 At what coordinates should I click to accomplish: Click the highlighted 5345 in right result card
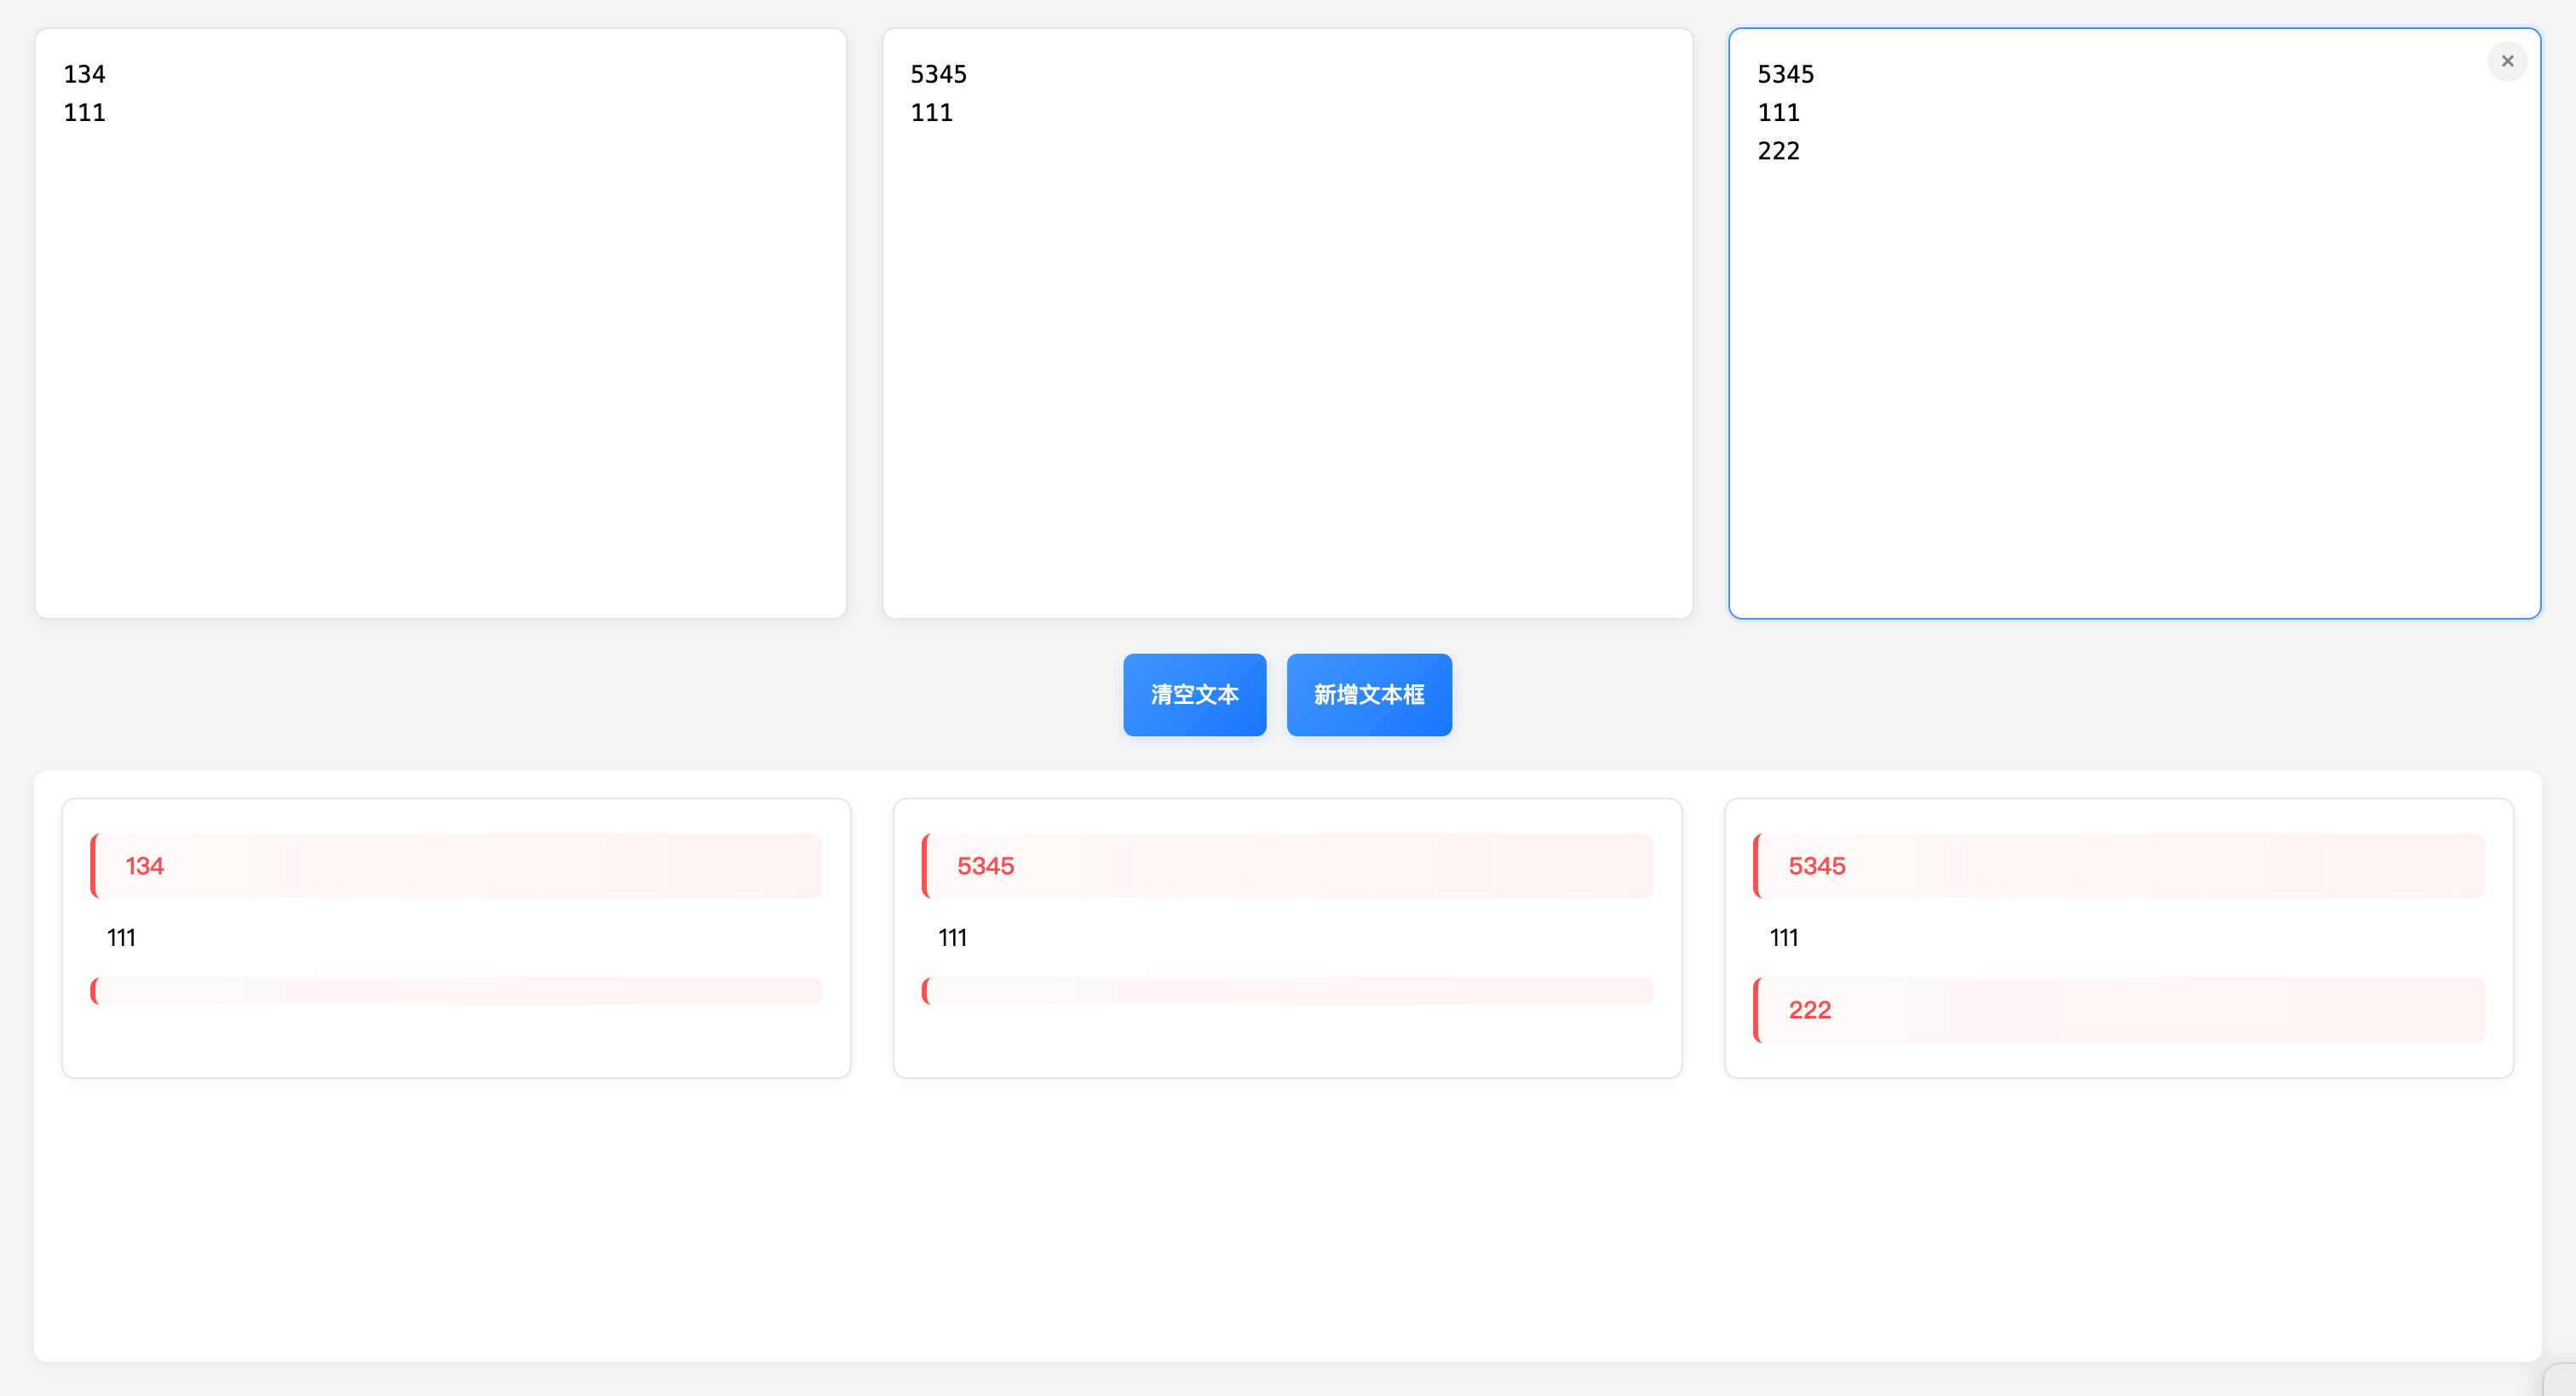[2118, 866]
